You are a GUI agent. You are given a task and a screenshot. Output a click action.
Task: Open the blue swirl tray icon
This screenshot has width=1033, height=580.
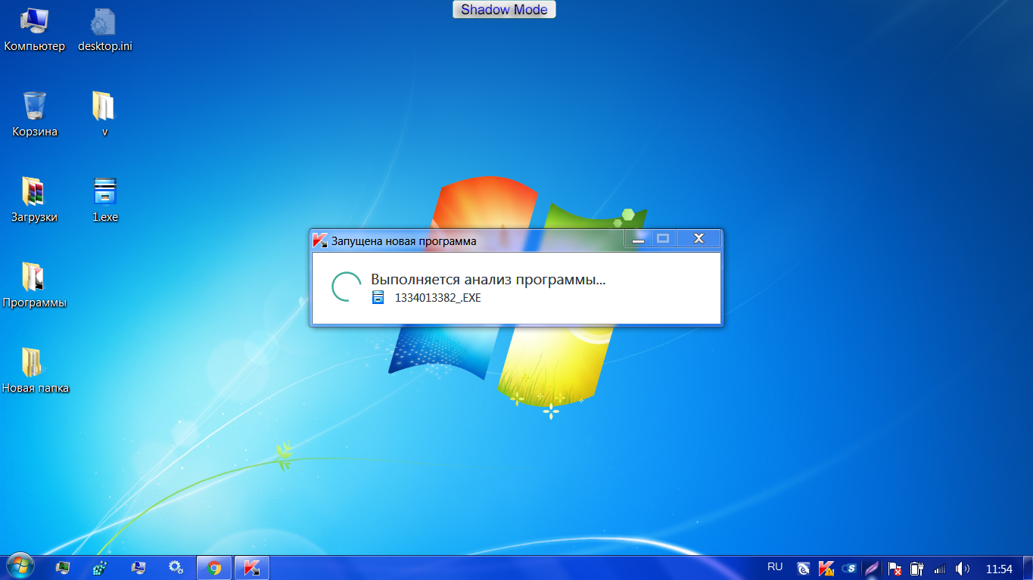(804, 568)
